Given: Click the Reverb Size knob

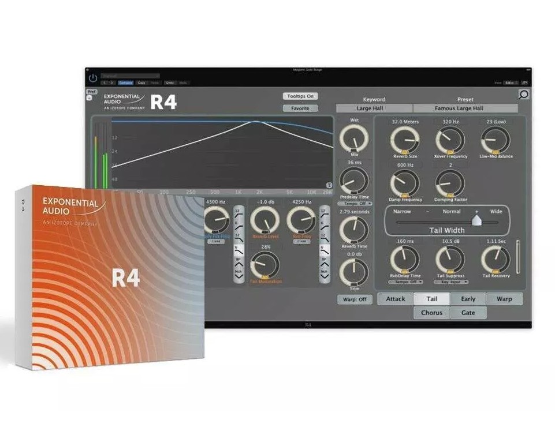Looking at the screenshot, I should [x=405, y=140].
